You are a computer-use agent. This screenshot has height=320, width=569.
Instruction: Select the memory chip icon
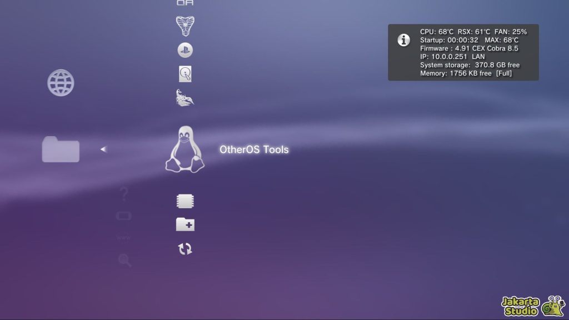[x=185, y=201]
